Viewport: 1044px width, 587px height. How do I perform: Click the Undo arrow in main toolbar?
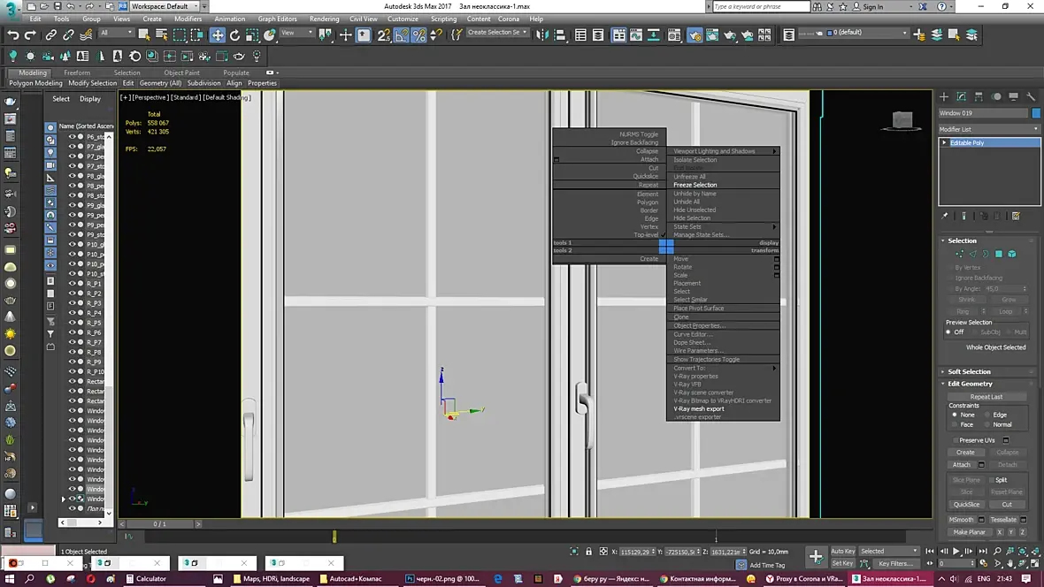12,35
